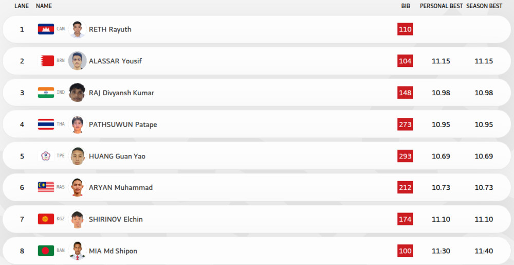Screen dimensions: 514x265
Task: Click the Kyrgyzstan flag icon
Action: pyautogui.click(x=46, y=219)
